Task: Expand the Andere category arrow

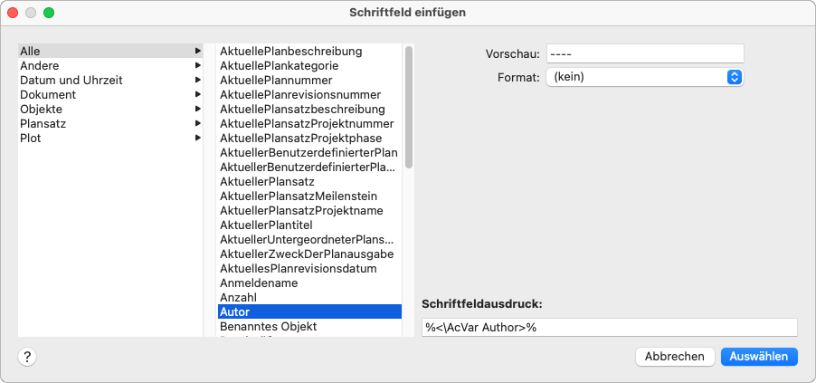Action: tap(197, 66)
